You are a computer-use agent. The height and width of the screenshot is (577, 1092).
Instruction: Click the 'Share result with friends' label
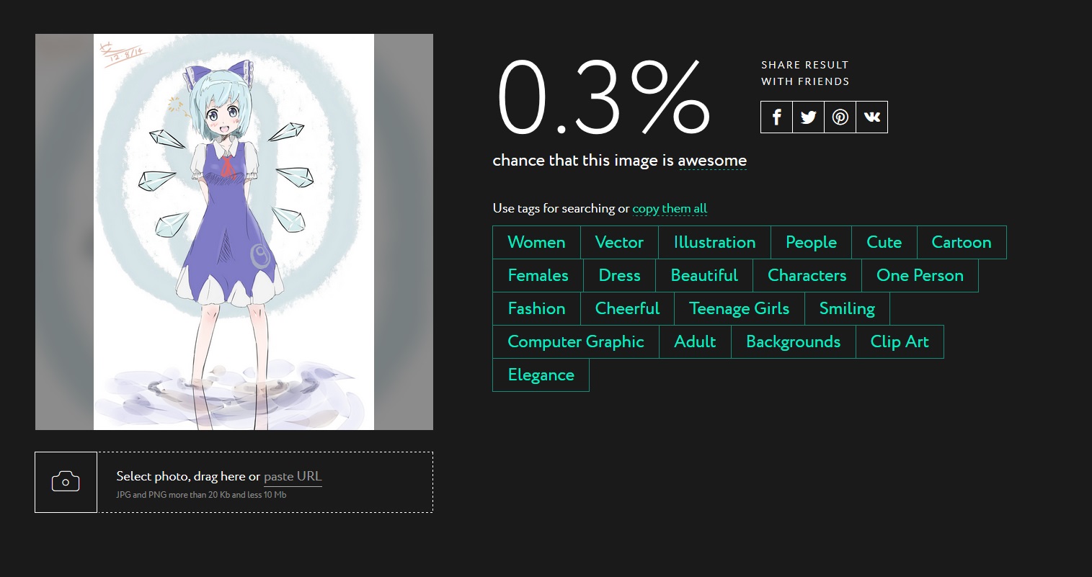pyautogui.click(x=805, y=73)
